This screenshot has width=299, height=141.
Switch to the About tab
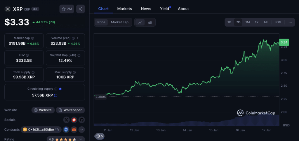click(183, 9)
